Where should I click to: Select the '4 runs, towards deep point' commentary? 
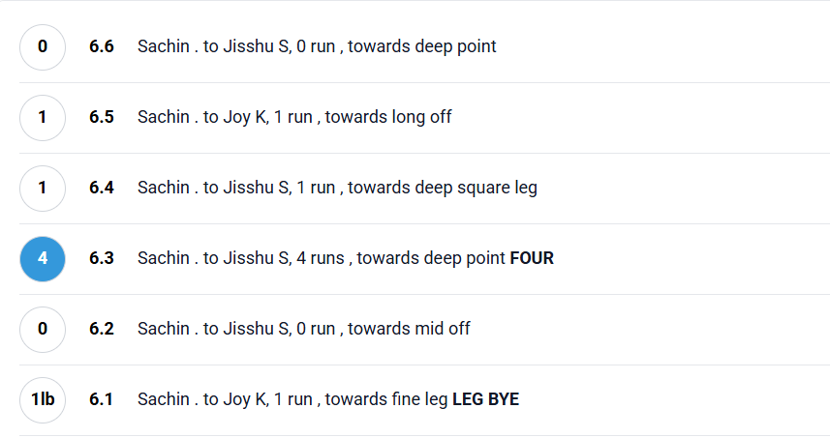point(322,258)
